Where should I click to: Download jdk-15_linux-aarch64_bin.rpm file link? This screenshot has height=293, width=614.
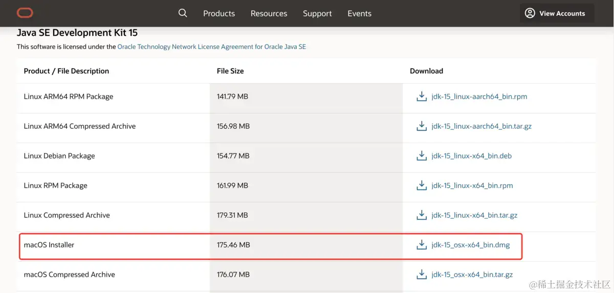479,97
